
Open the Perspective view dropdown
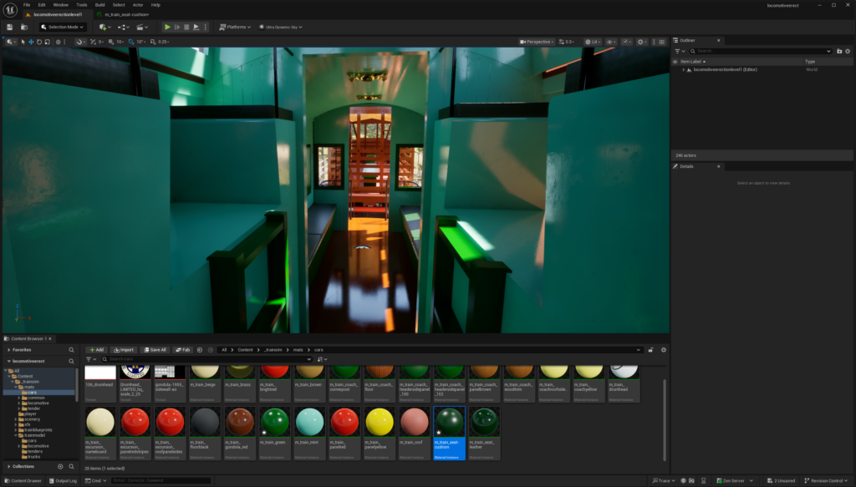pyautogui.click(x=537, y=42)
